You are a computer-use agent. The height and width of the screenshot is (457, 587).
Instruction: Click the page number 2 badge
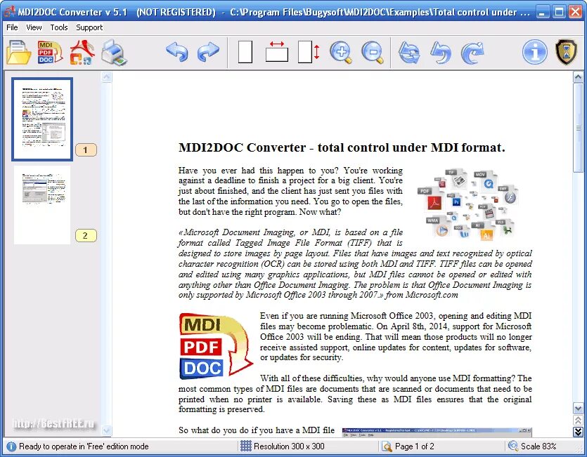pos(86,235)
